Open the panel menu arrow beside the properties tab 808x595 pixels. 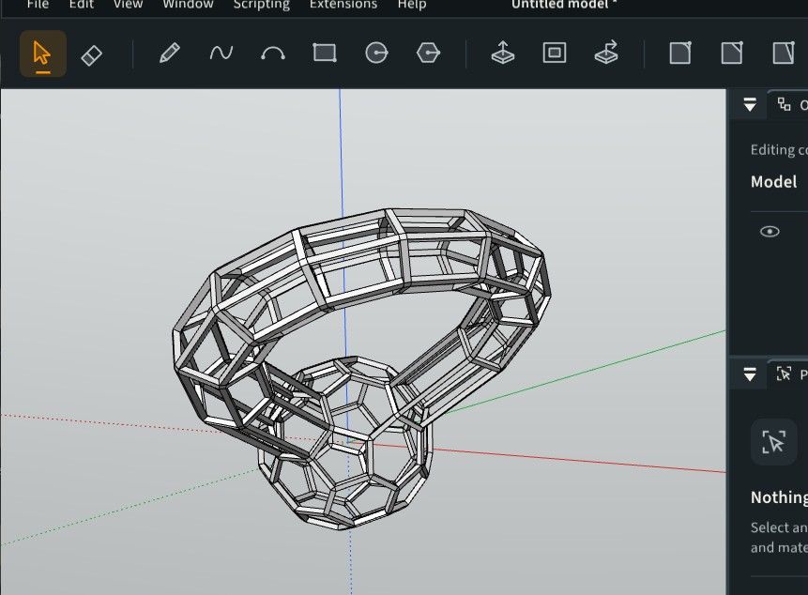(751, 374)
